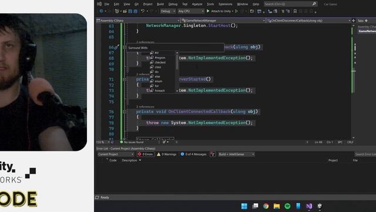Click the open file folder toolbar icon
The image size is (376, 212).
pos(125,11)
